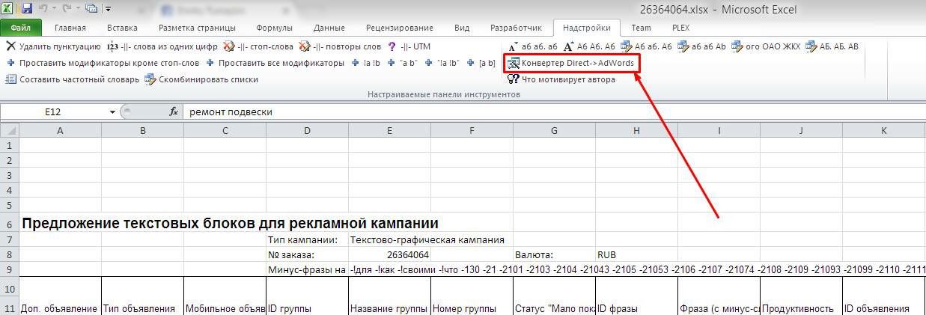Apply lowercase "аб аб. аб" case tool

pos(530,46)
